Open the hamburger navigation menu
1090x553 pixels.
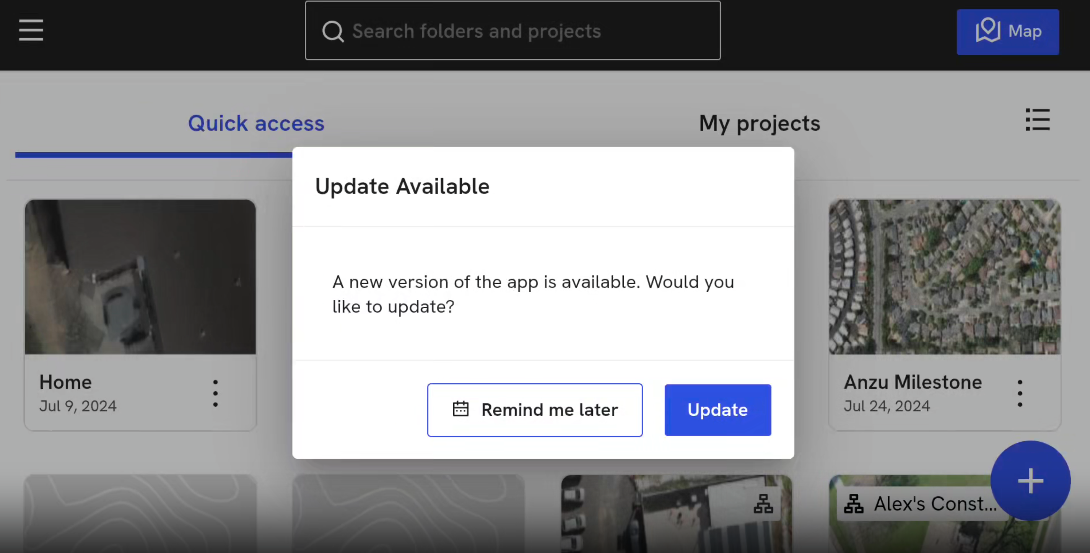(31, 31)
